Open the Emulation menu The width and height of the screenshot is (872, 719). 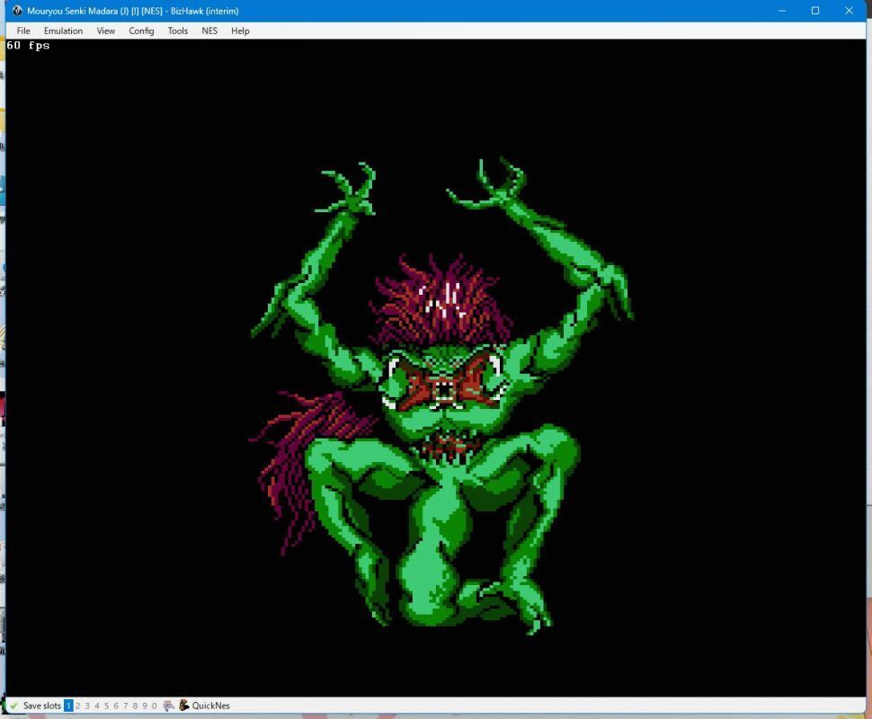(x=64, y=31)
